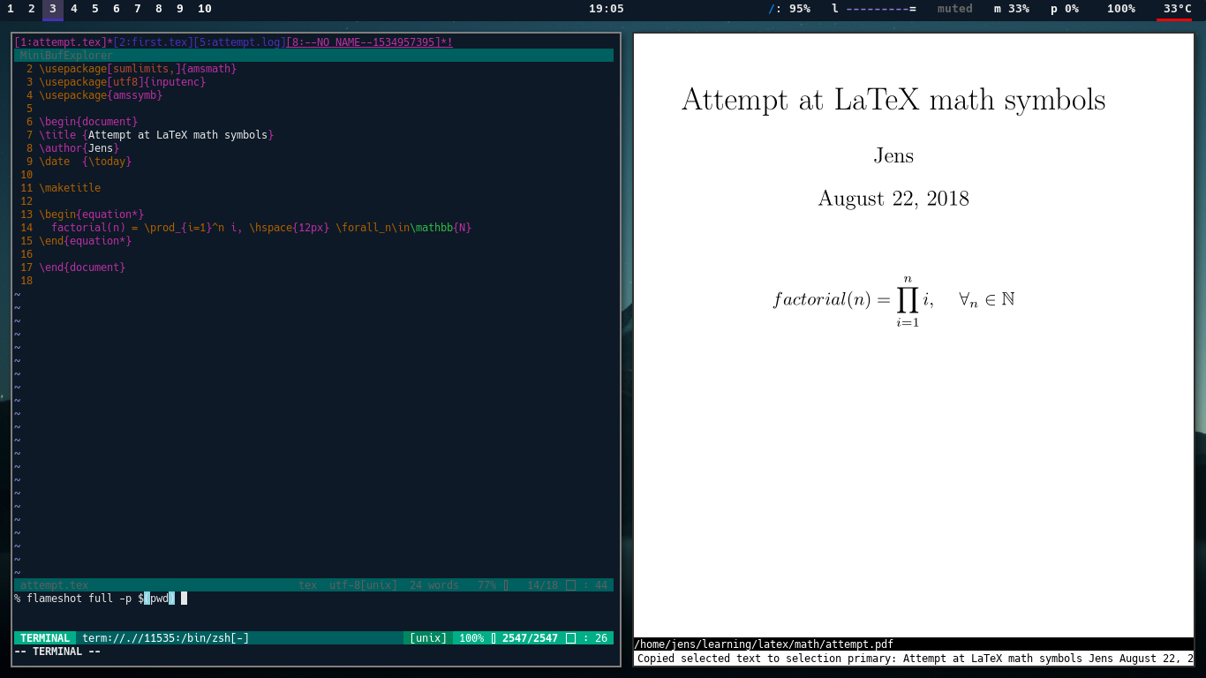Place cursor on \begin{equation*} line
This screenshot has width=1206, height=678.
[91, 215]
